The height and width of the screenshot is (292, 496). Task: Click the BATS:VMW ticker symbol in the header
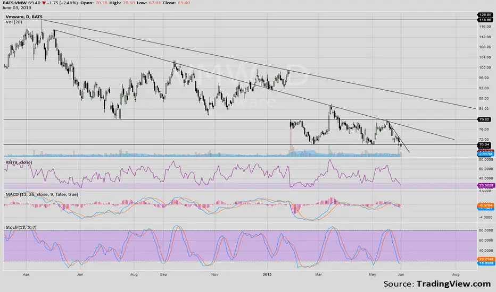15,3
